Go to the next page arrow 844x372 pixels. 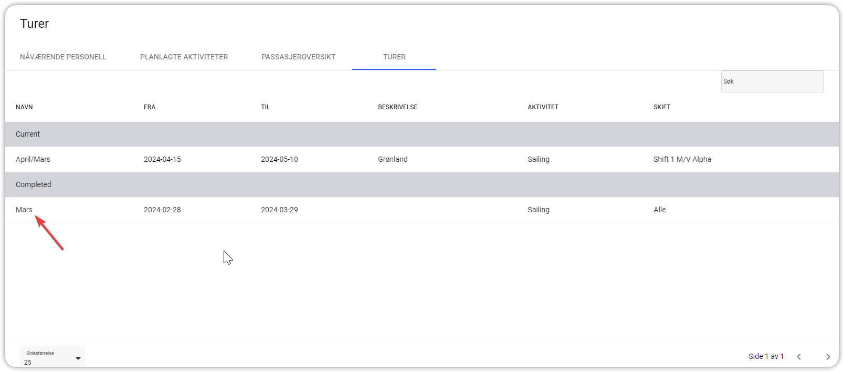coord(828,357)
